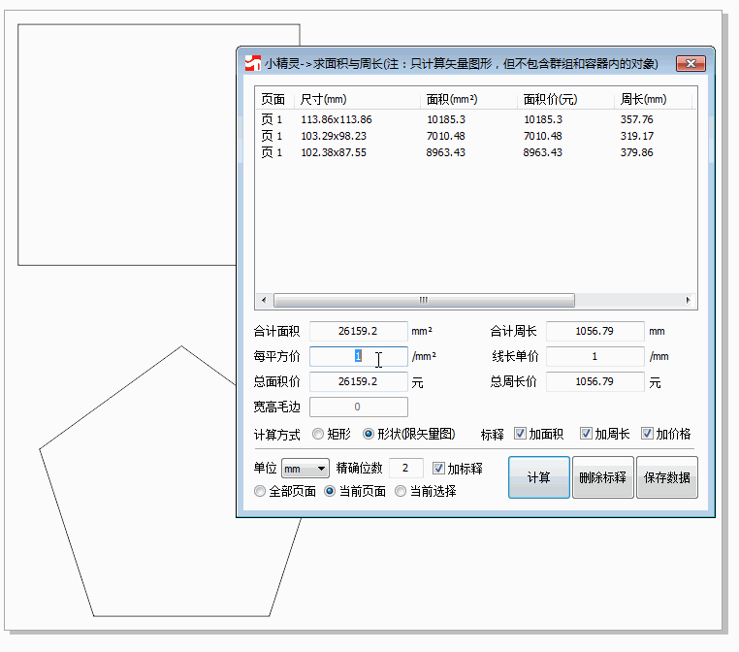This screenshot has height=652, width=739.
Task: Close the 求面积与周长 dialog
Action: [691, 63]
